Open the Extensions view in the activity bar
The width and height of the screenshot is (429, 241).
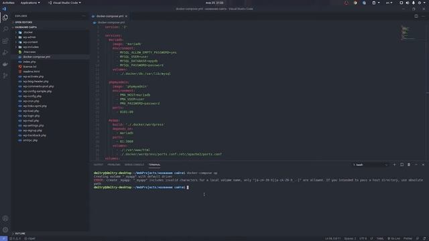click(x=5, y=41)
